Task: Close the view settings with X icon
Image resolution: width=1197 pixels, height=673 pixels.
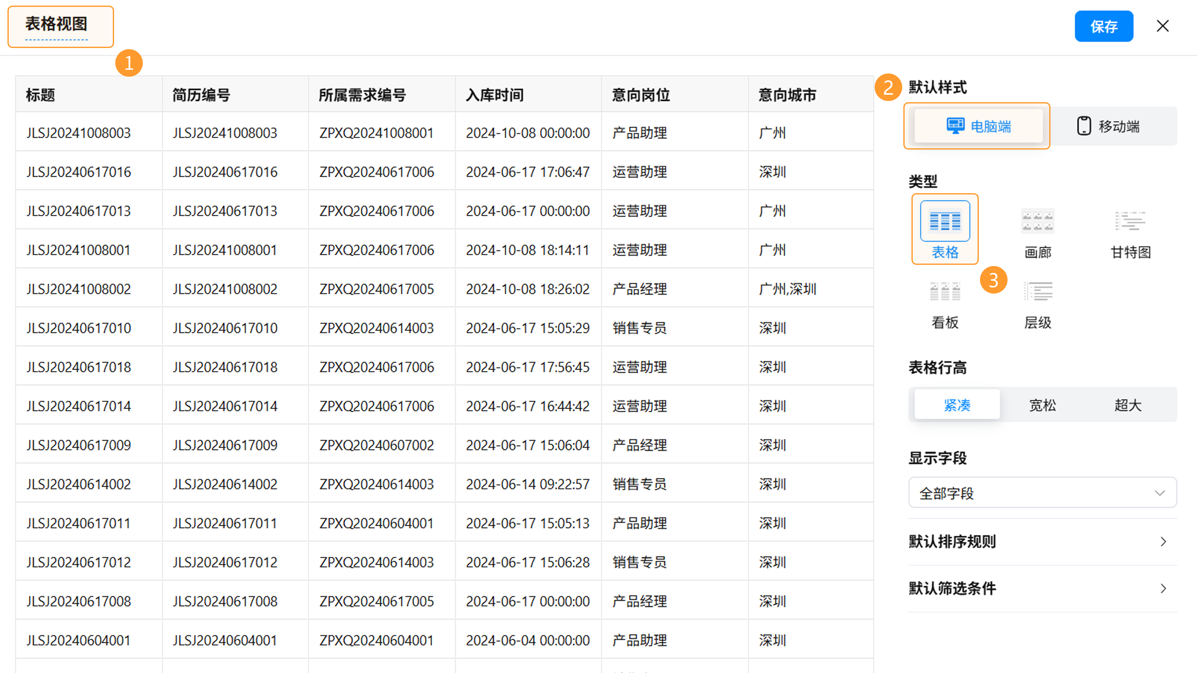Action: [1163, 26]
